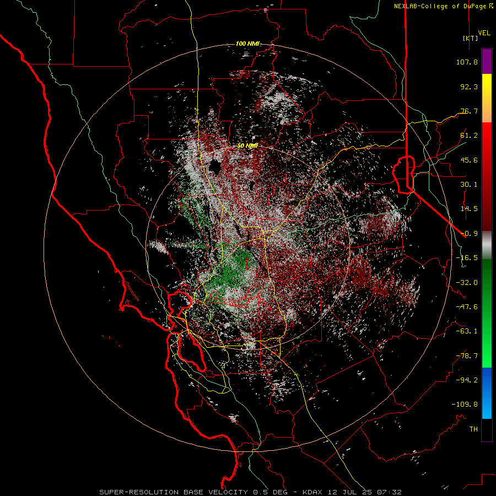The image size is (496, 496).
Task: Click the 45.6 velocity scale value
Action: point(469,160)
